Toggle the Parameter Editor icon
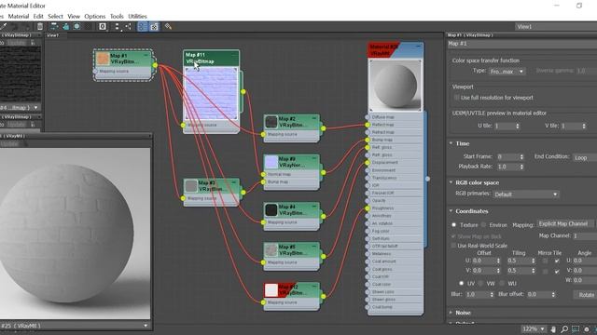Viewport: 597px width, 335px height. tap(154, 26)
